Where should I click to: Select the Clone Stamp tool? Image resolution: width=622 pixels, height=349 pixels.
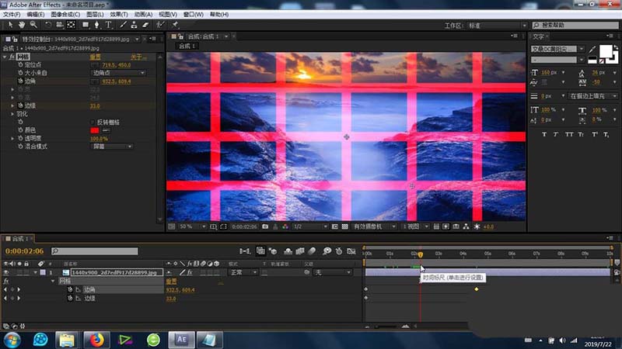click(x=134, y=25)
